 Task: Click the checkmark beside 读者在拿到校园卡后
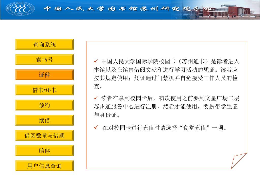pyautogui.click(x=96, y=98)
